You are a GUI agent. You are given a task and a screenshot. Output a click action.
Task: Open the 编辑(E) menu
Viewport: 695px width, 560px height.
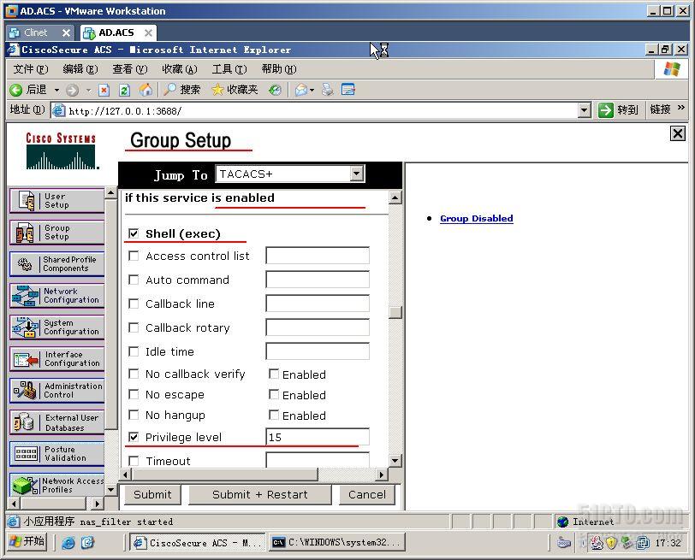click(x=80, y=69)
